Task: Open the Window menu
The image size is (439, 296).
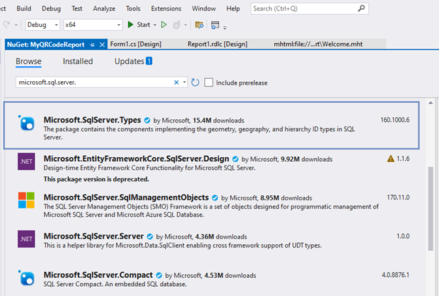Action: (x=204, y=9)
